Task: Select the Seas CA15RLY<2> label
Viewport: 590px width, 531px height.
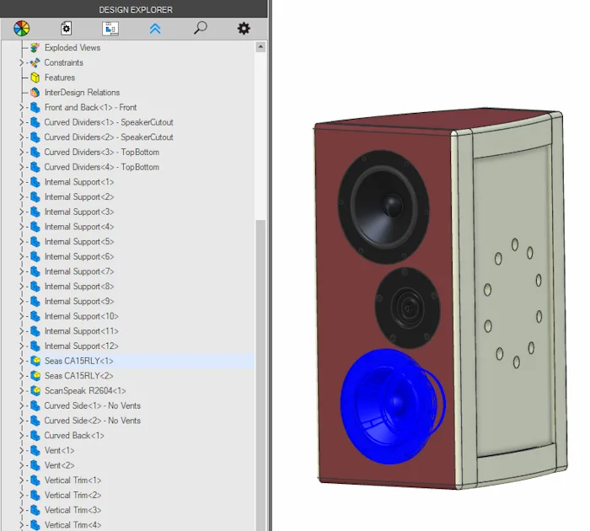Action: click(78, 376)
